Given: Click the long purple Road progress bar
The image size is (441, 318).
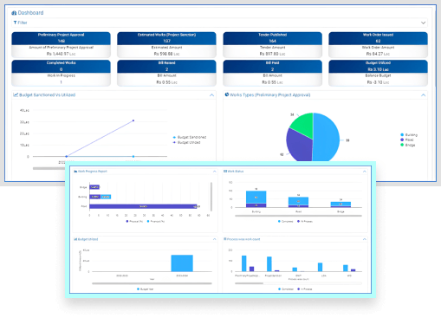Looking at the screenshot, I should point(143,206).
